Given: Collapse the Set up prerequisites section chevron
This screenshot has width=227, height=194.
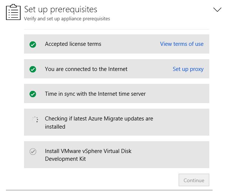Looking at the screenshot, I should [217, 10].
